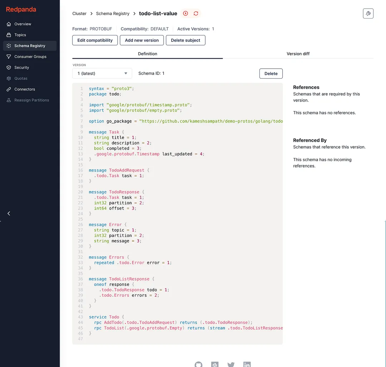Open Redpanda's Twitter from the footer
This screenshot has width=386, height=367.
pos(231,365)
